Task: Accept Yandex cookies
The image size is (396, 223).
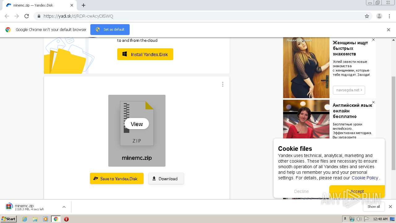Action: pyautogui.click(x=357, y=191)
